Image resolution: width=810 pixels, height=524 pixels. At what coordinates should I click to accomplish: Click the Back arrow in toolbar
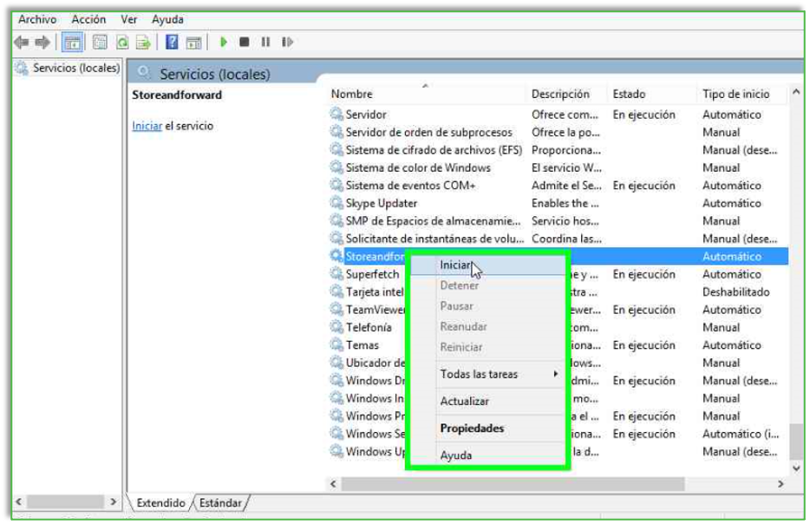22,42
